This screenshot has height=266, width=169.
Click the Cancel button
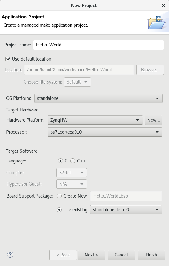pyautogui.click(x=121, y=255)
